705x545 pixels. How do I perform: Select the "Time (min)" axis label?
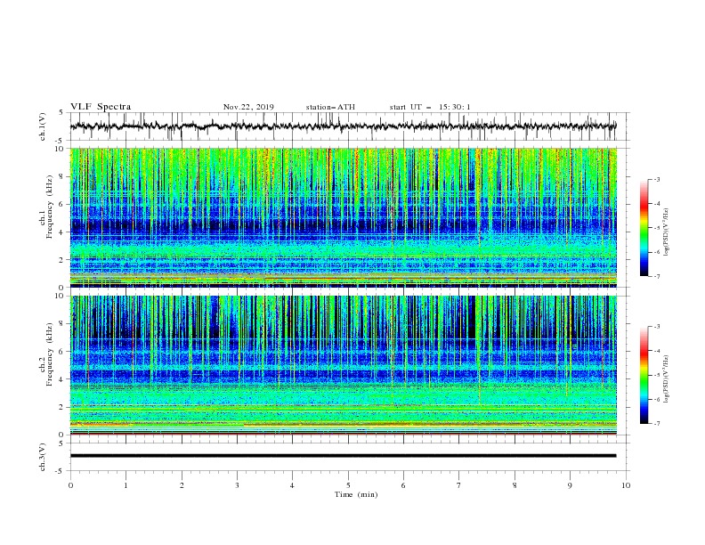[x=356, y=494]
